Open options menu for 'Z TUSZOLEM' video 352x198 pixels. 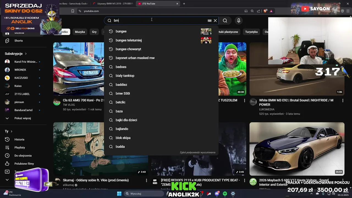(x=244, y=101)
